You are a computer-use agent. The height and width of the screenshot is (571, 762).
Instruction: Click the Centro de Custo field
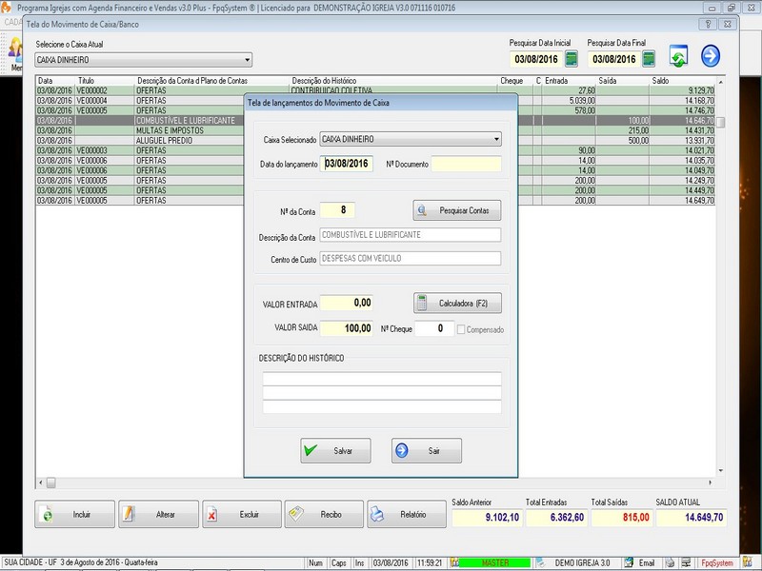[x=411, y=258]
